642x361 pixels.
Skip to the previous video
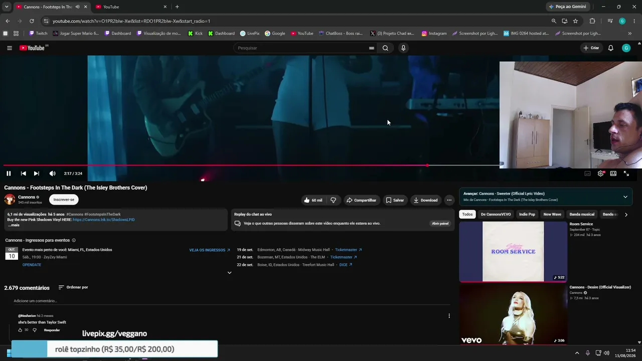tap(23, 173)
